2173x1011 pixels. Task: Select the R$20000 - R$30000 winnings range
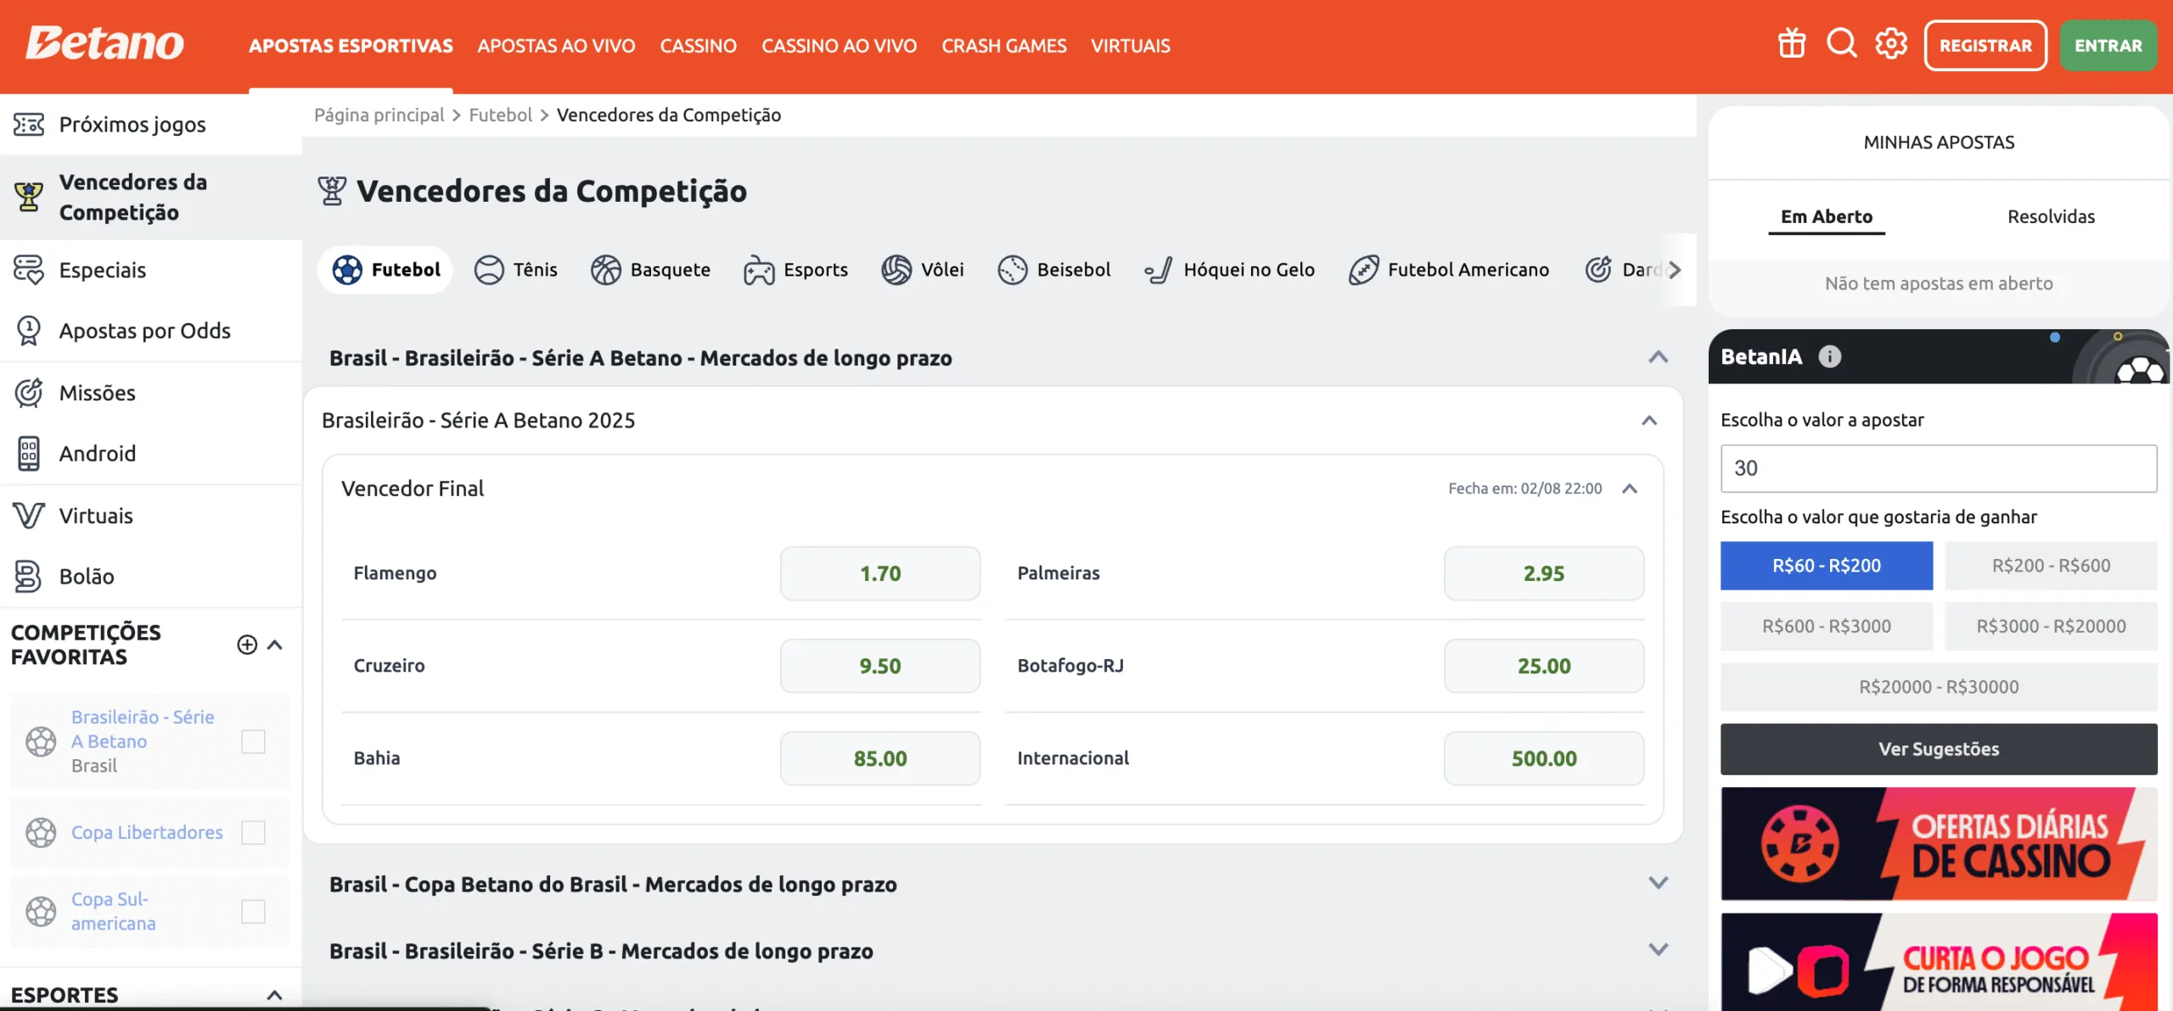(1939, 687)
